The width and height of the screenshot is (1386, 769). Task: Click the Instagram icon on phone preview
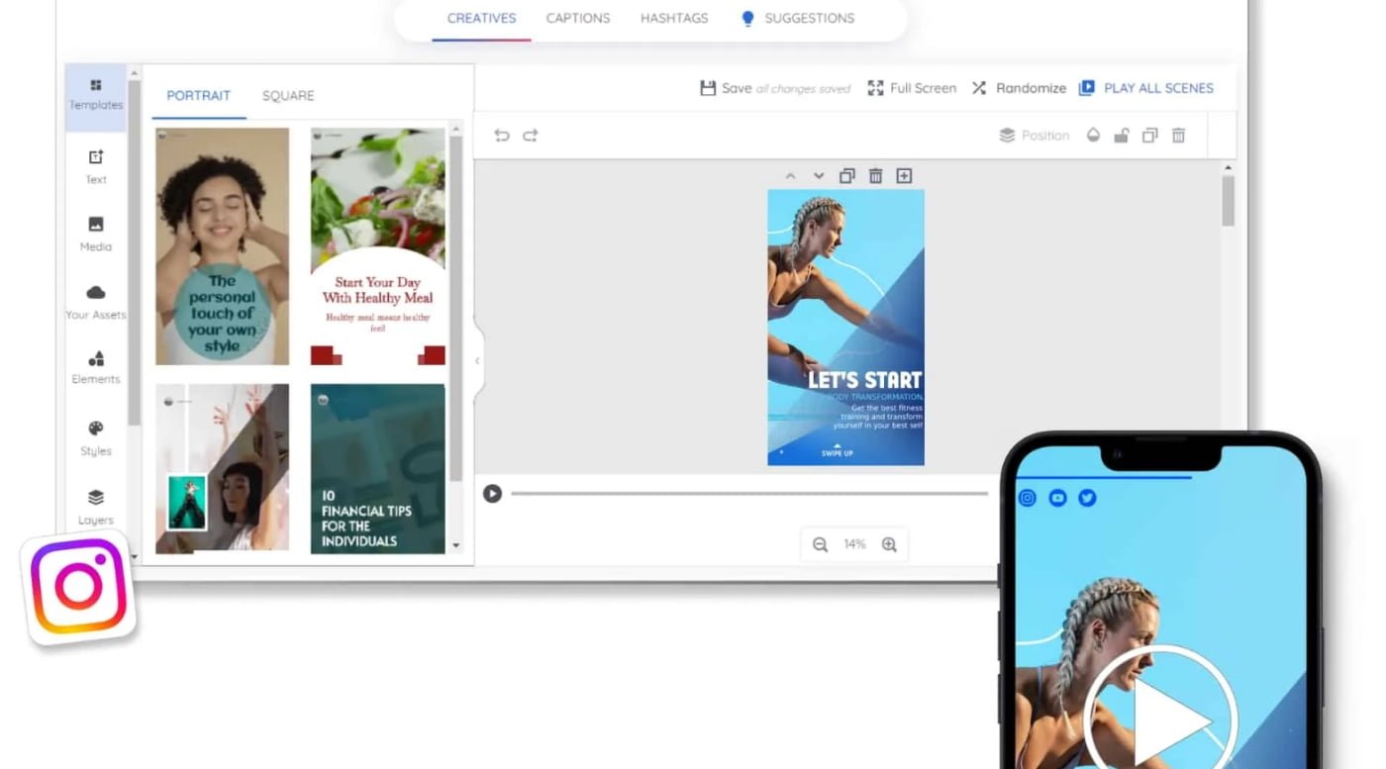click(x=1028, y=498)
